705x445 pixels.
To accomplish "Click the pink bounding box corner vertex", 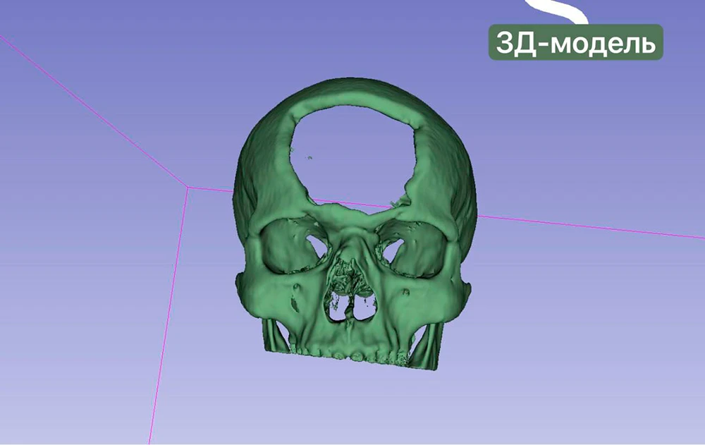I will point(187,188).
